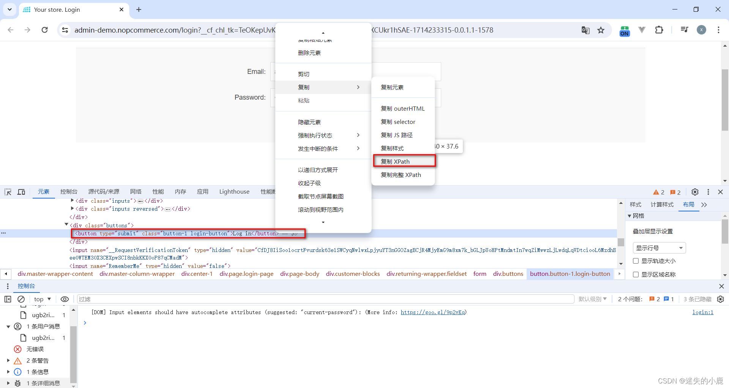
Task: Open the 显示行号 dropdown
Action: [660, 248]
